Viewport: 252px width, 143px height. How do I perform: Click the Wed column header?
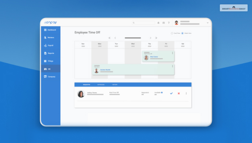(133, 45)
